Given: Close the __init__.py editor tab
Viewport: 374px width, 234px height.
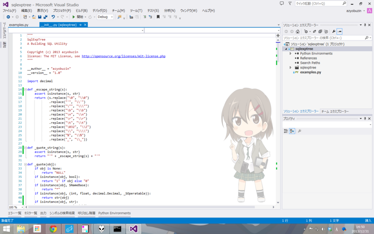Looking at the screenshot, I should click(85, 25).
